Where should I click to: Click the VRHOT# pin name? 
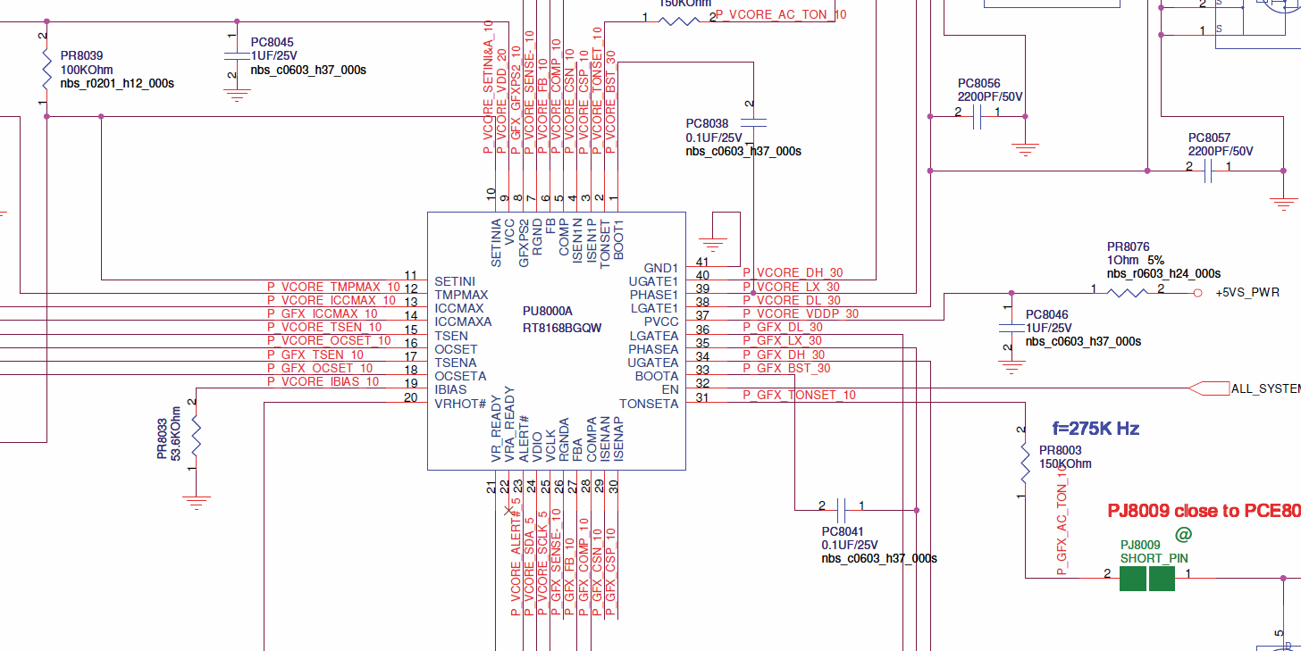pos(460,403)
